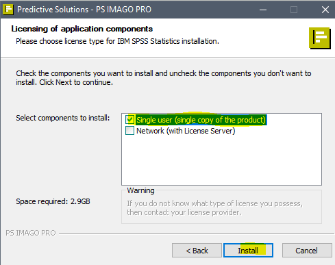This screenshot has width=335, height=265.
Task: Uncheck the Single user checkbox
Action: [129, 120]
